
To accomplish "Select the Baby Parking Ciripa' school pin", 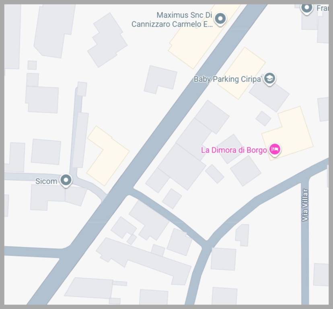I will click(x=270, y=79).
